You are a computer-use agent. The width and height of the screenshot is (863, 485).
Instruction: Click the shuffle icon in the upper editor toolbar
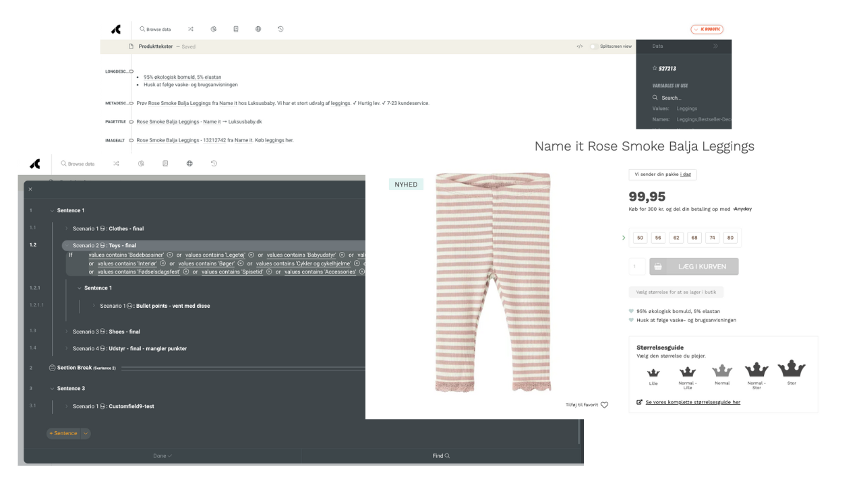coord(191,30)
